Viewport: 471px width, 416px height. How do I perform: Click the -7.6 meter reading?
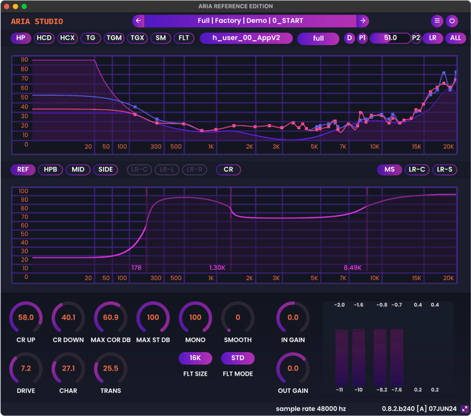click(396, 390)
